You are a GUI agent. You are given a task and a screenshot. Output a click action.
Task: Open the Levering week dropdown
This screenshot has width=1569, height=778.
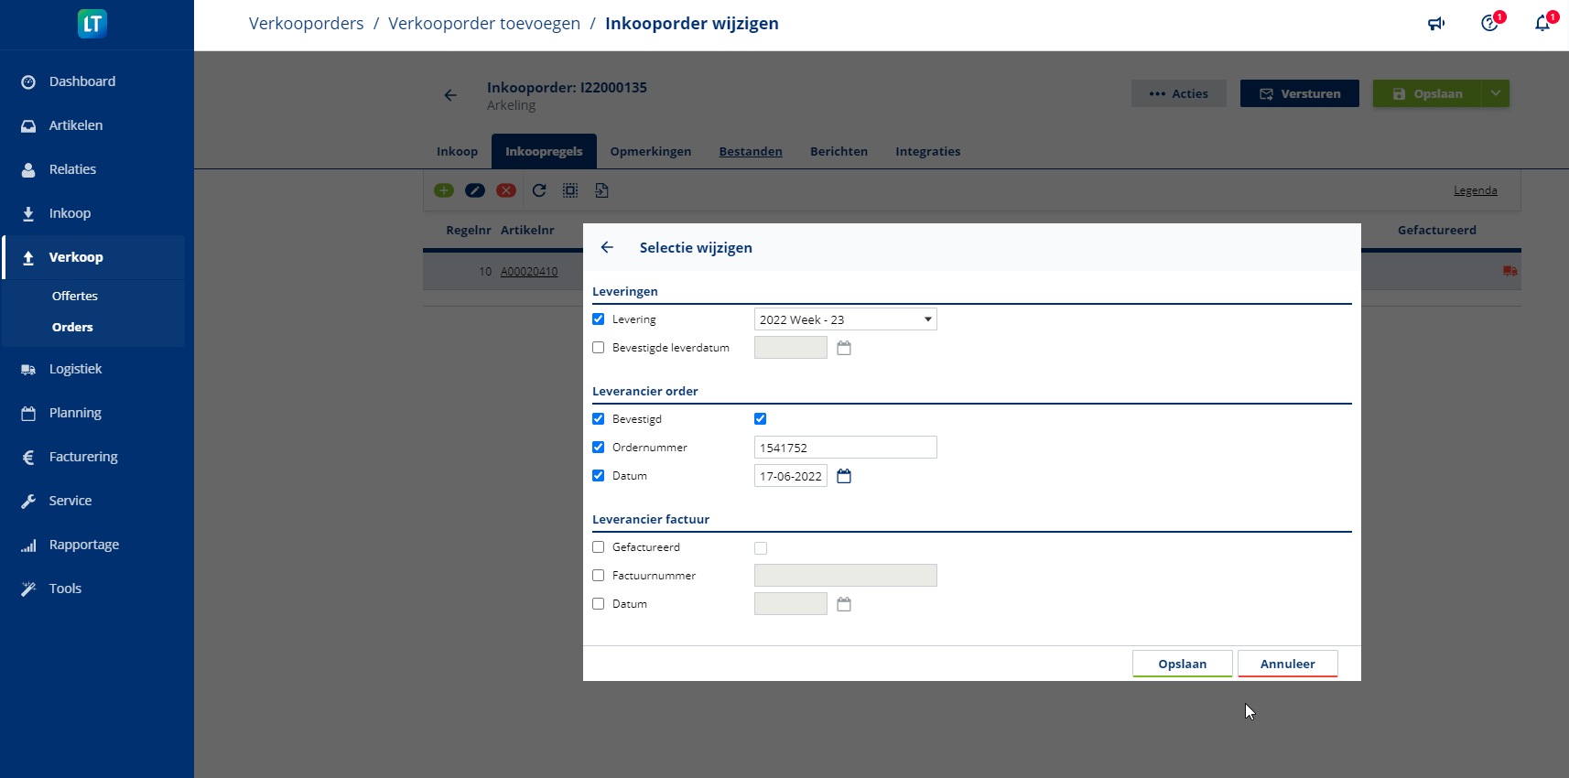845,319
